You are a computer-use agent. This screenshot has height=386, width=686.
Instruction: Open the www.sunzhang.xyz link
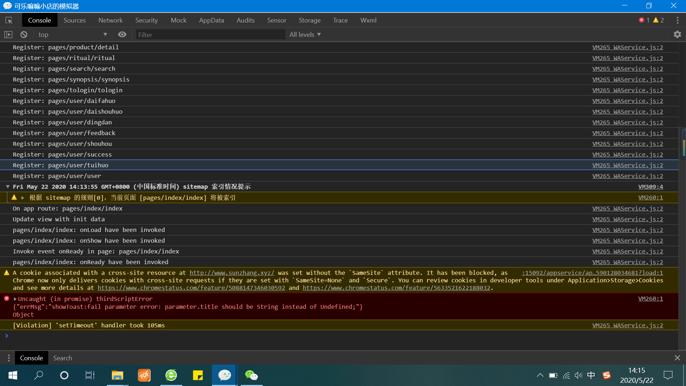[x=232, y=273]
